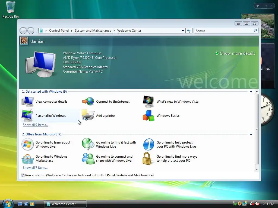278x208 pixels.
Task: Open the Windows Marketplace basket icon
Action: pos(27,159)
